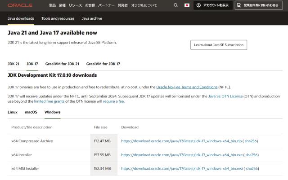Open the 業種 menu
Image resolution: width=288 pixels, height=180 pixels.
point(62,5)
